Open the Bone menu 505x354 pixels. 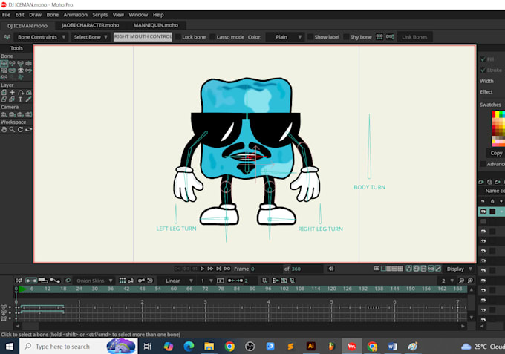pos(53,15)
